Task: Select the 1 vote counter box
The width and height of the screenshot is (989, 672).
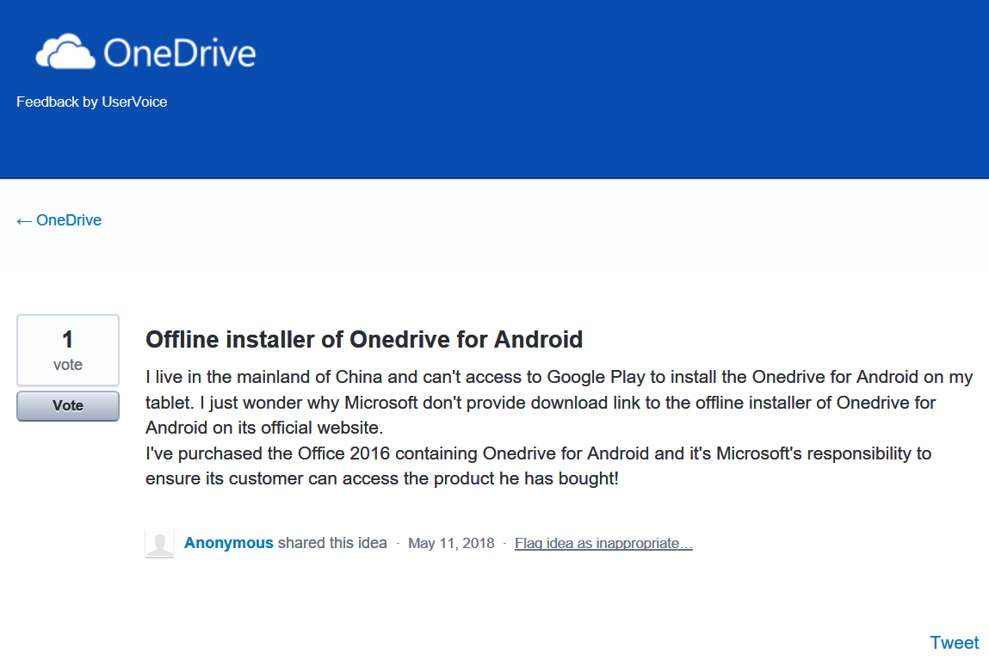Action: (67, 350)
